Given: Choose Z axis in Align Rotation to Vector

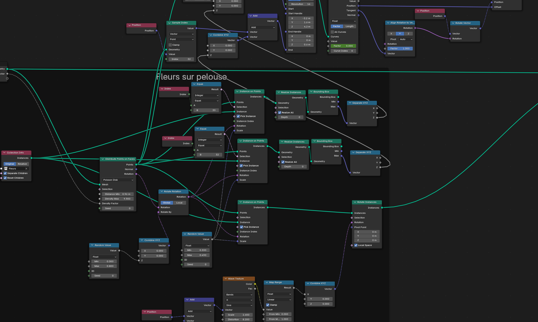Looking at the screenshot, I should [408, 33].
